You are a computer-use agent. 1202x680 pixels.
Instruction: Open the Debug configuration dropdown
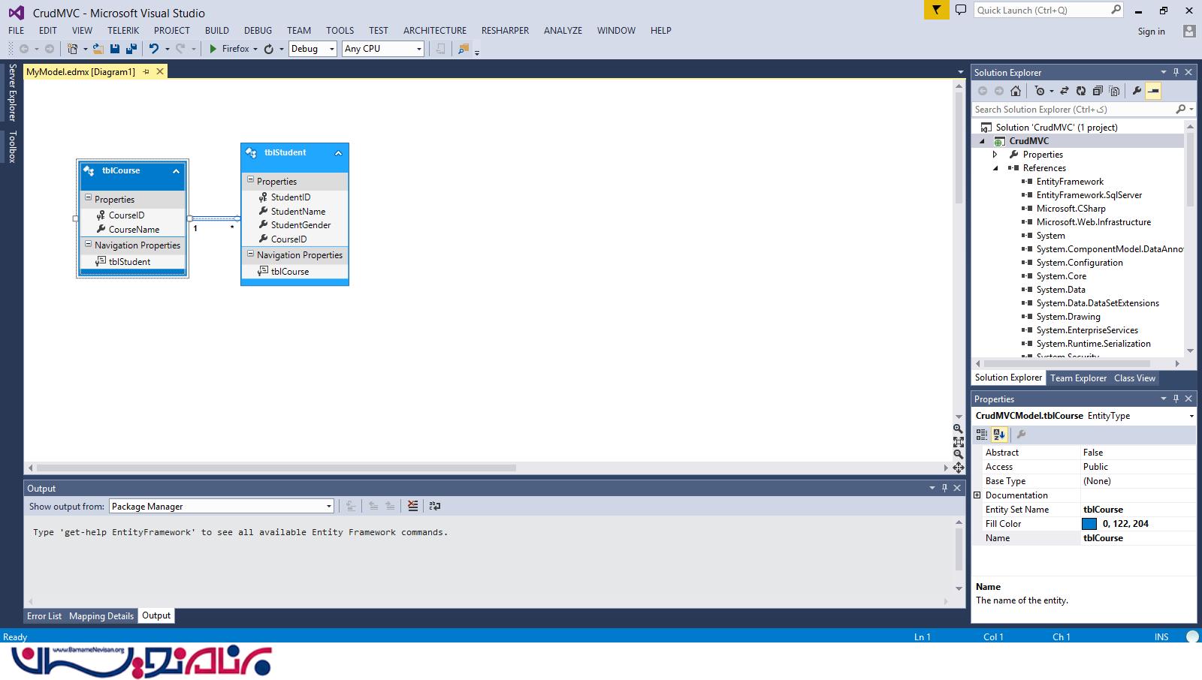[x=313, y=49]
